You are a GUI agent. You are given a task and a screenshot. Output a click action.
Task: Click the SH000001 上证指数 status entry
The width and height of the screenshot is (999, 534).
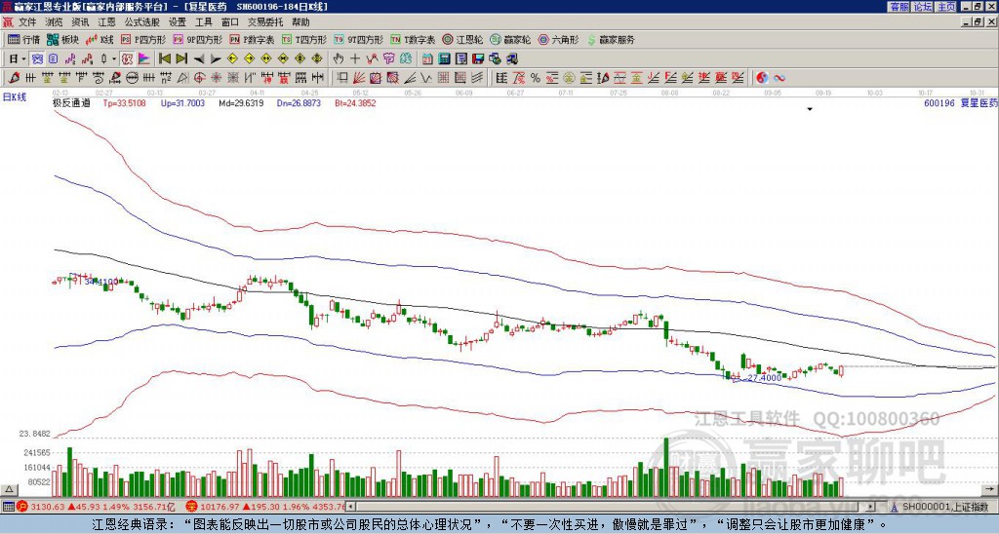[x=944, y=507]
